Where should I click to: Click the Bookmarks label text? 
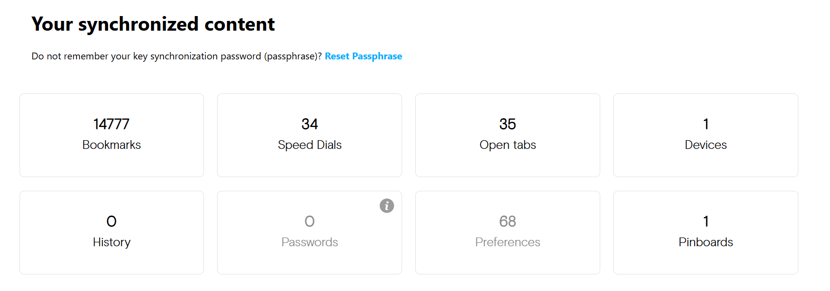click(111, 145)
